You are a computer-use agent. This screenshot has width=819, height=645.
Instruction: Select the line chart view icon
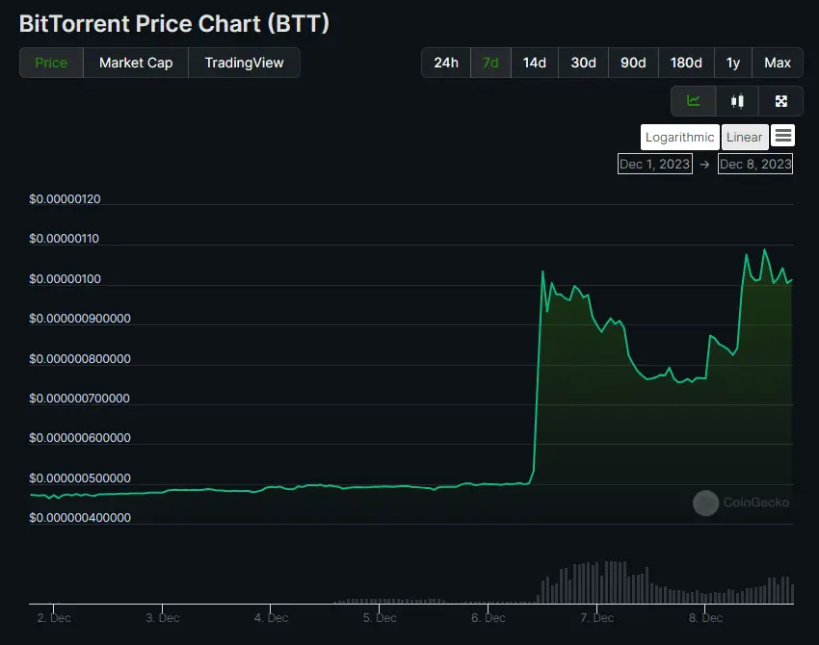pyautogui.click(x=694, y=100)
